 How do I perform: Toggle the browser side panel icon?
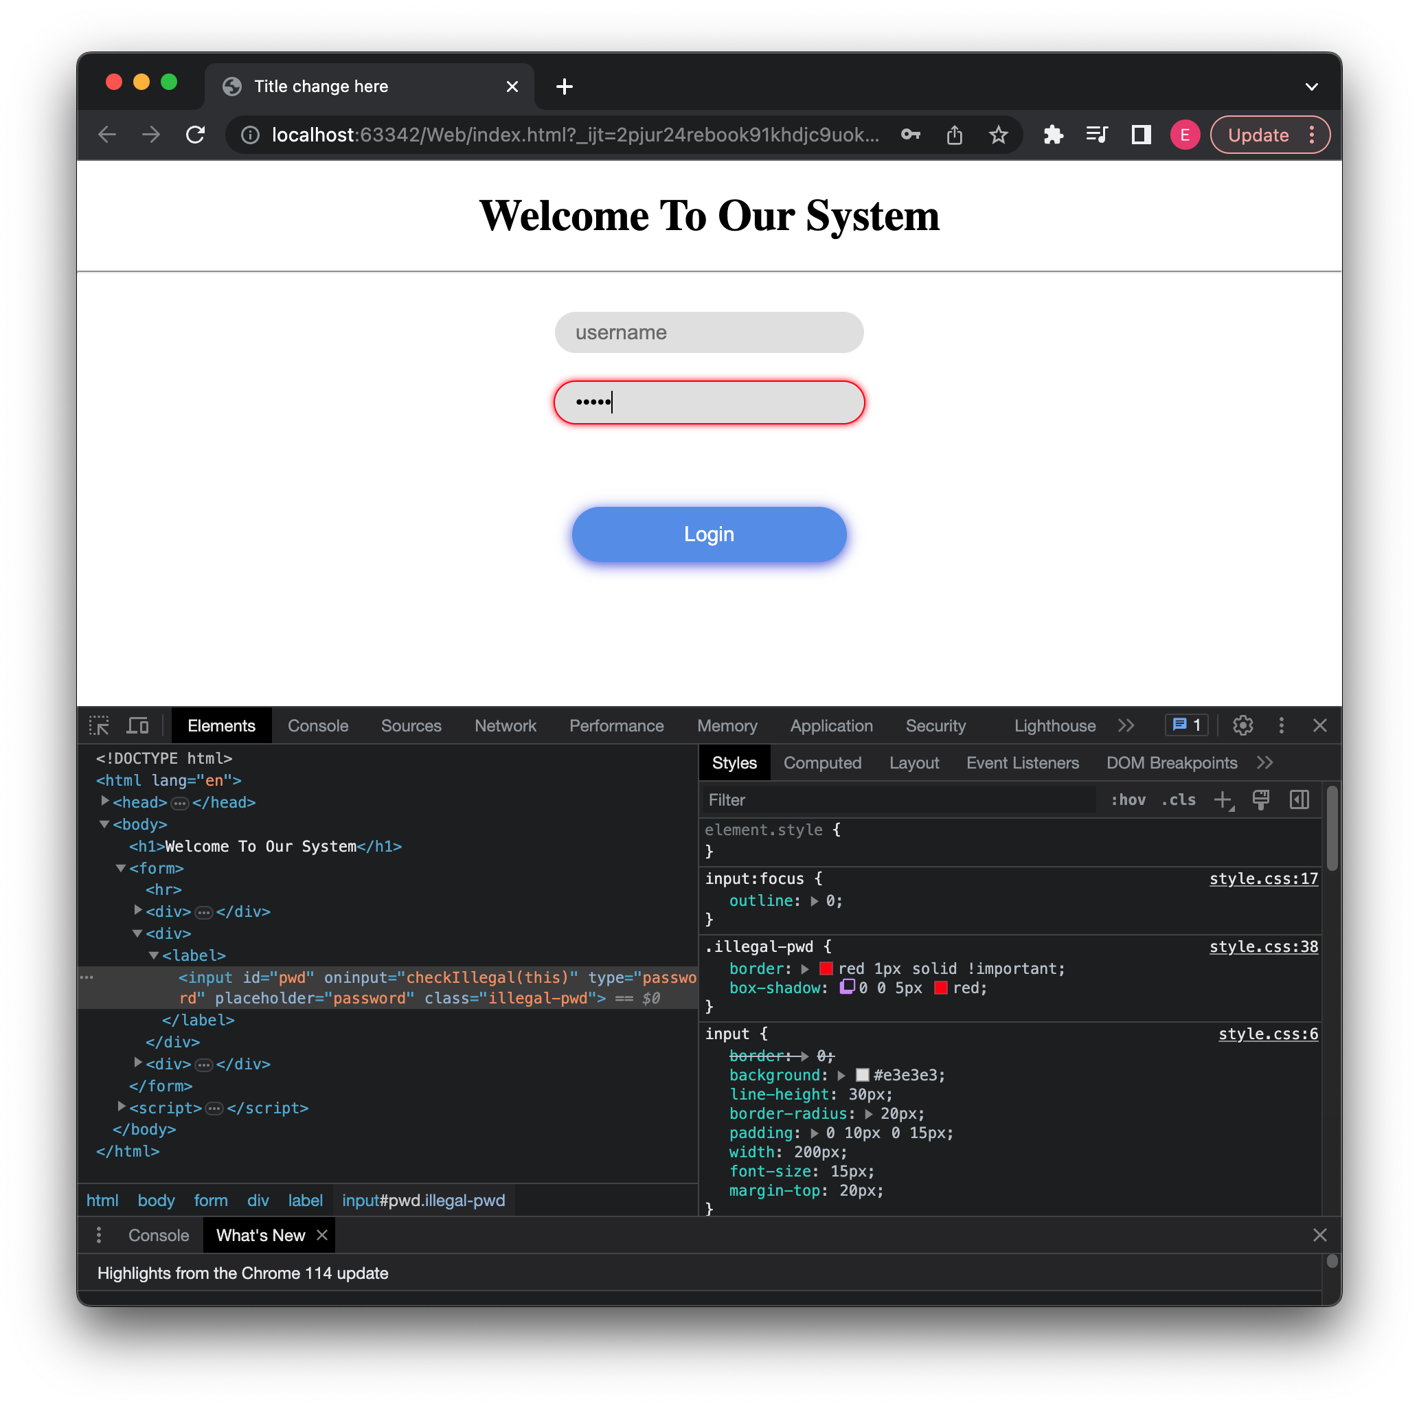point(1141,135)
